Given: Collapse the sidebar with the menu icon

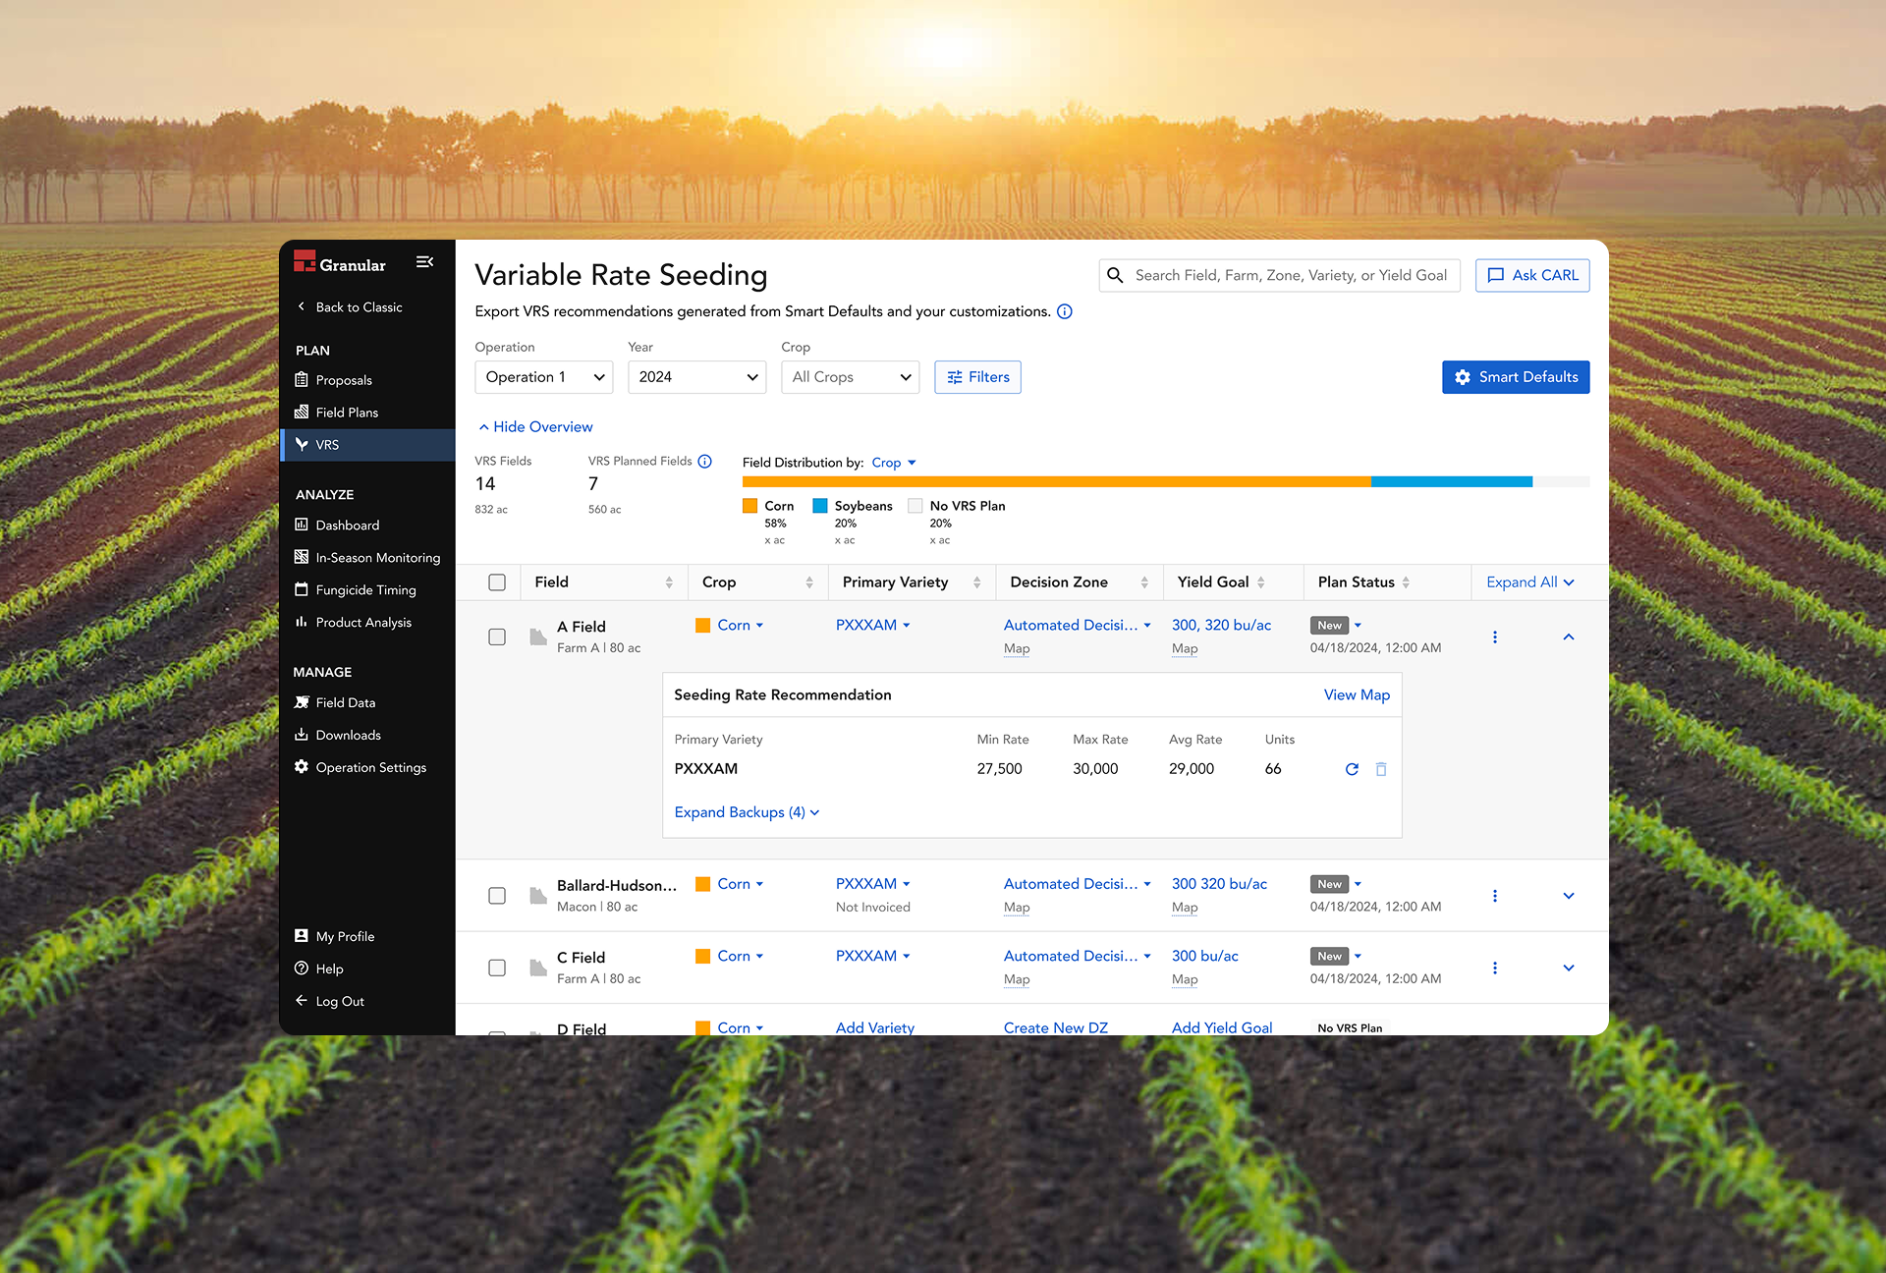Looking at the screenshot, I should (424, 262).
